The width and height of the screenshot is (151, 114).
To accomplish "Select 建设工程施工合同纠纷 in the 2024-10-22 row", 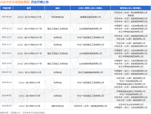I will point(57,54).
